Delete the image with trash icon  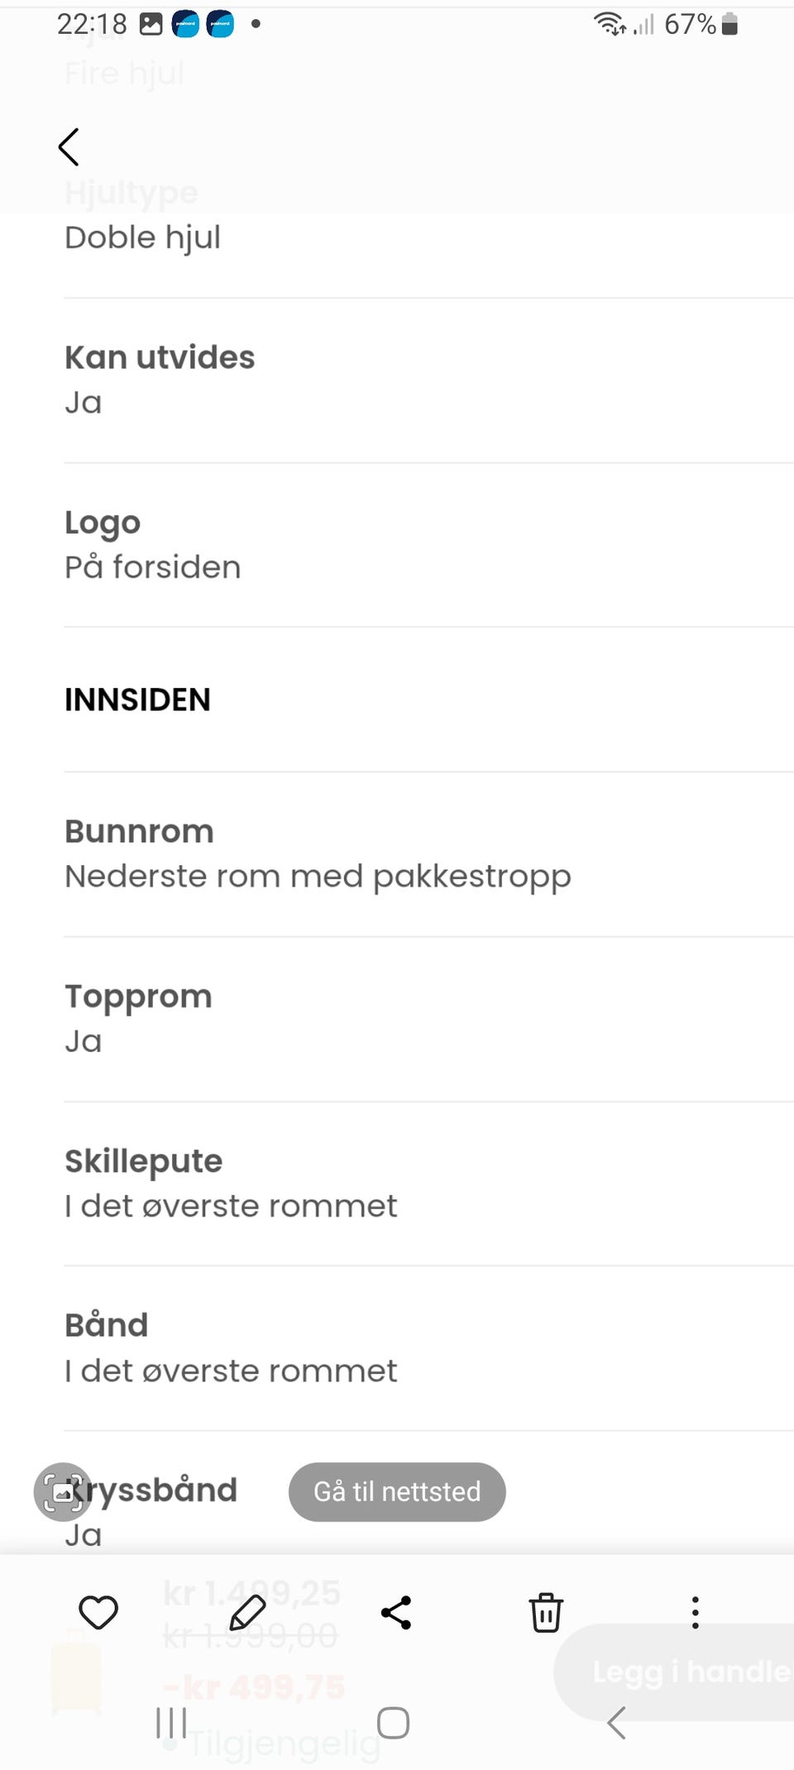(546, 1612)
